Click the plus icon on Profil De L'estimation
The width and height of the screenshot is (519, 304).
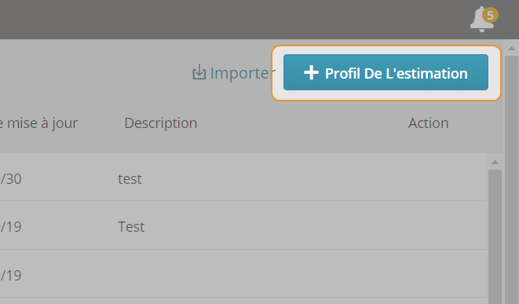pyautogui.click(x=311, y=72)
